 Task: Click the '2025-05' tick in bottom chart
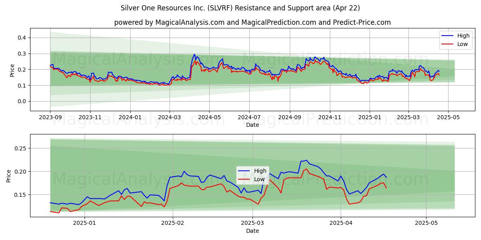[426, 224]
